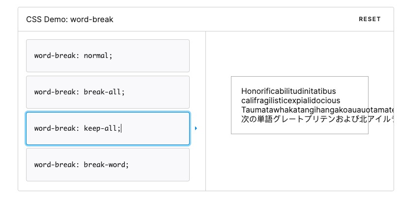Viewport: 399px width, 202px height.
Task: Click the califragilisticexpialidocious text line
Action: (290, 101)
